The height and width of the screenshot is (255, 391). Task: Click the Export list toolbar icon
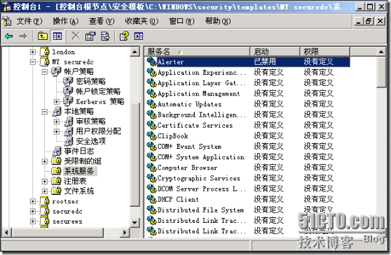105,36
